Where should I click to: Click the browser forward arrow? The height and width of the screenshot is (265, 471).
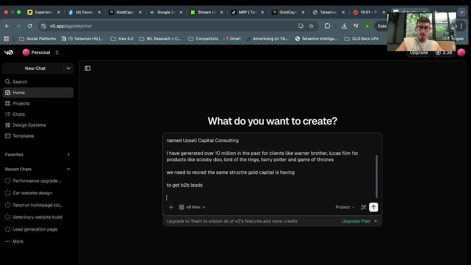(x=18, y=26)
